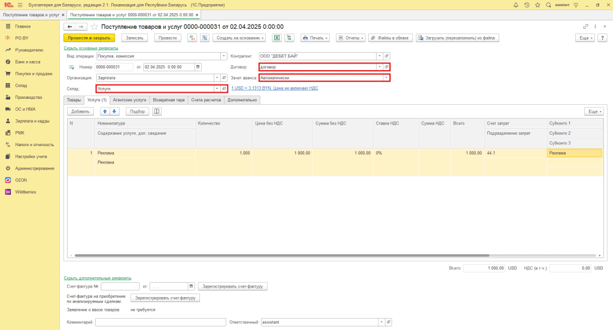Click the Провести и закрыть button
Viewport: 613px width, 330px height.
tap(89, 38)
